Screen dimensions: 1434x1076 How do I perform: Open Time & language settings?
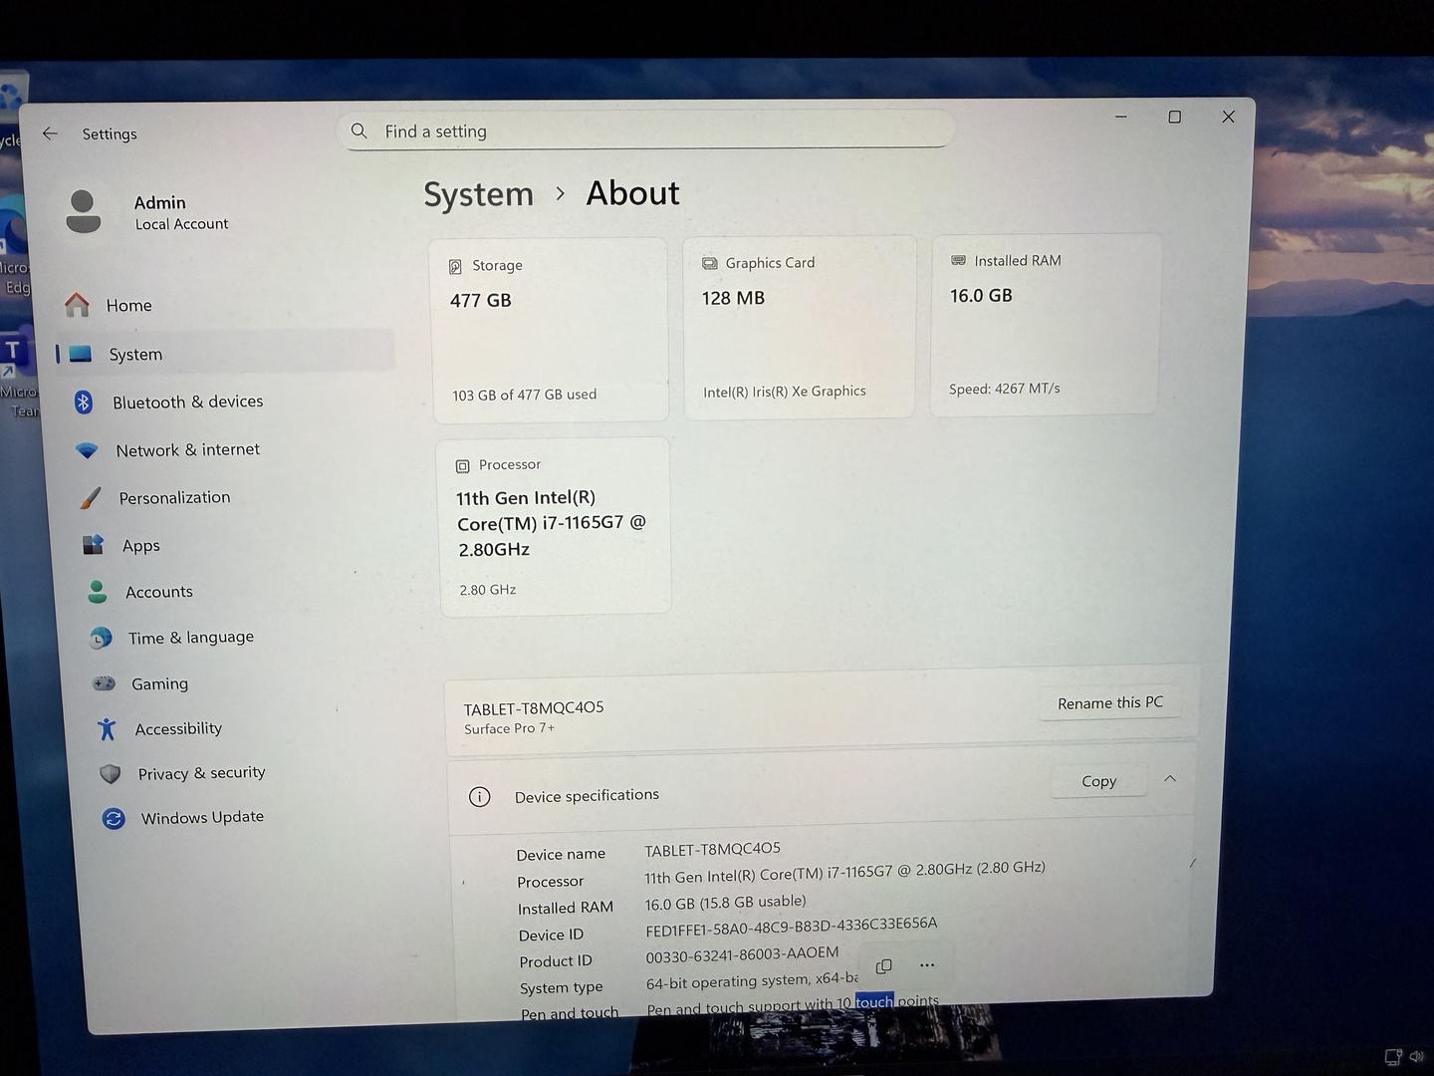pyautogui.click(x=190, y=638)
